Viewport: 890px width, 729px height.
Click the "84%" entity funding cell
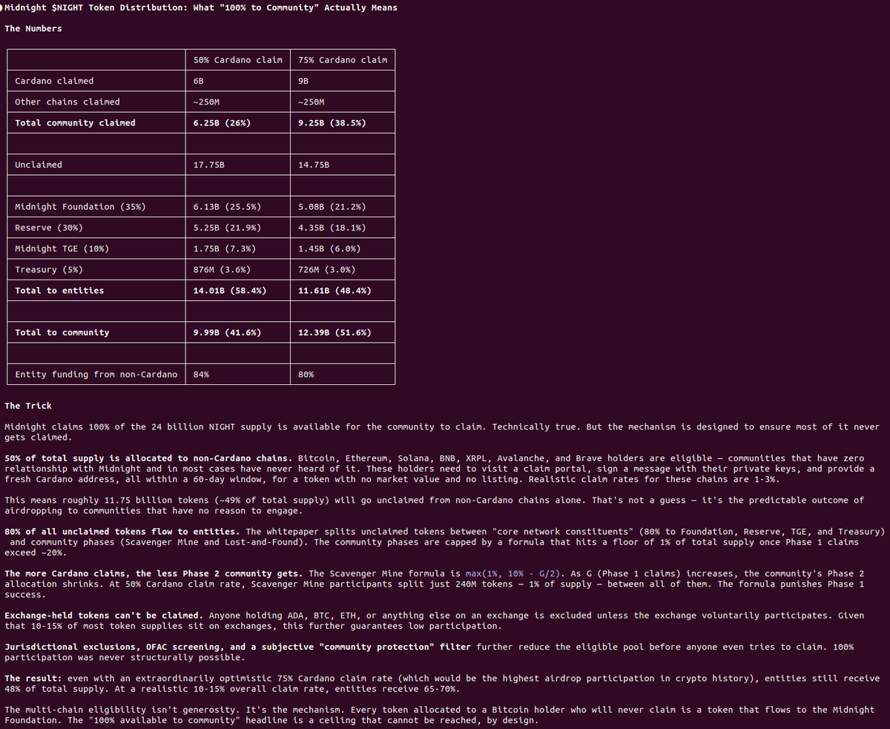[x=201, y=375]
